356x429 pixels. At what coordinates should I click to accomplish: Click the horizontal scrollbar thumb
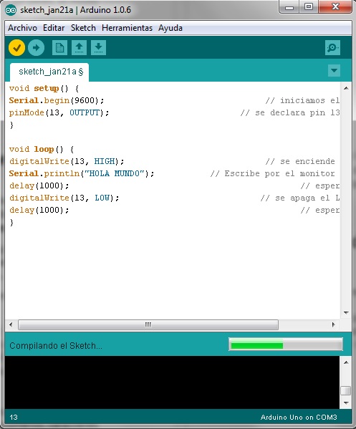pyautogui.click(x=148, y=324)
